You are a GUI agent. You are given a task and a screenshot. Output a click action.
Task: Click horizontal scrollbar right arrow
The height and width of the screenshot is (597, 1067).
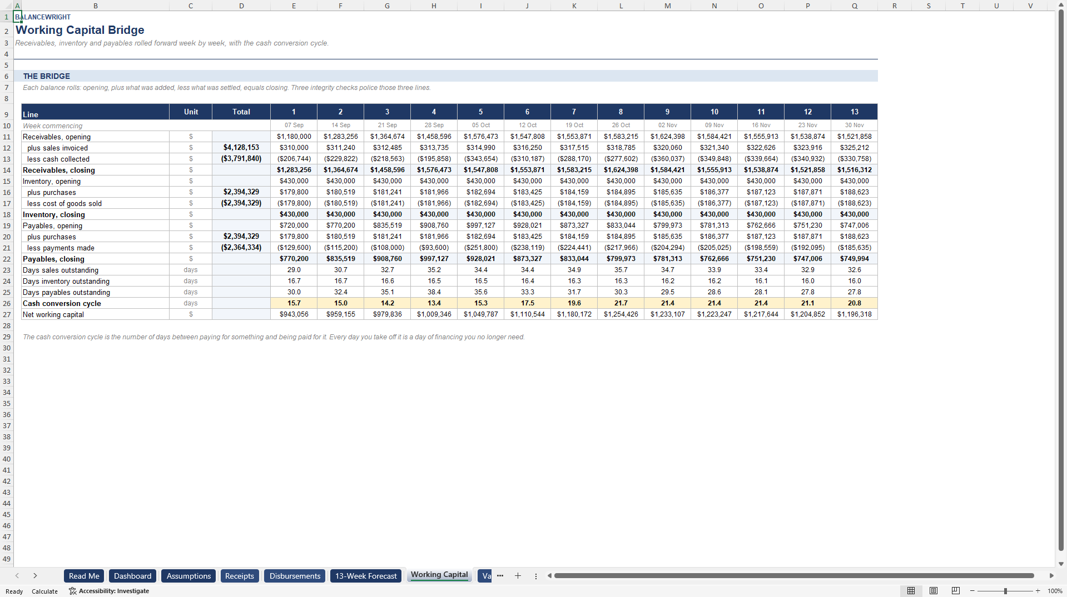(x=1051, y=576)
